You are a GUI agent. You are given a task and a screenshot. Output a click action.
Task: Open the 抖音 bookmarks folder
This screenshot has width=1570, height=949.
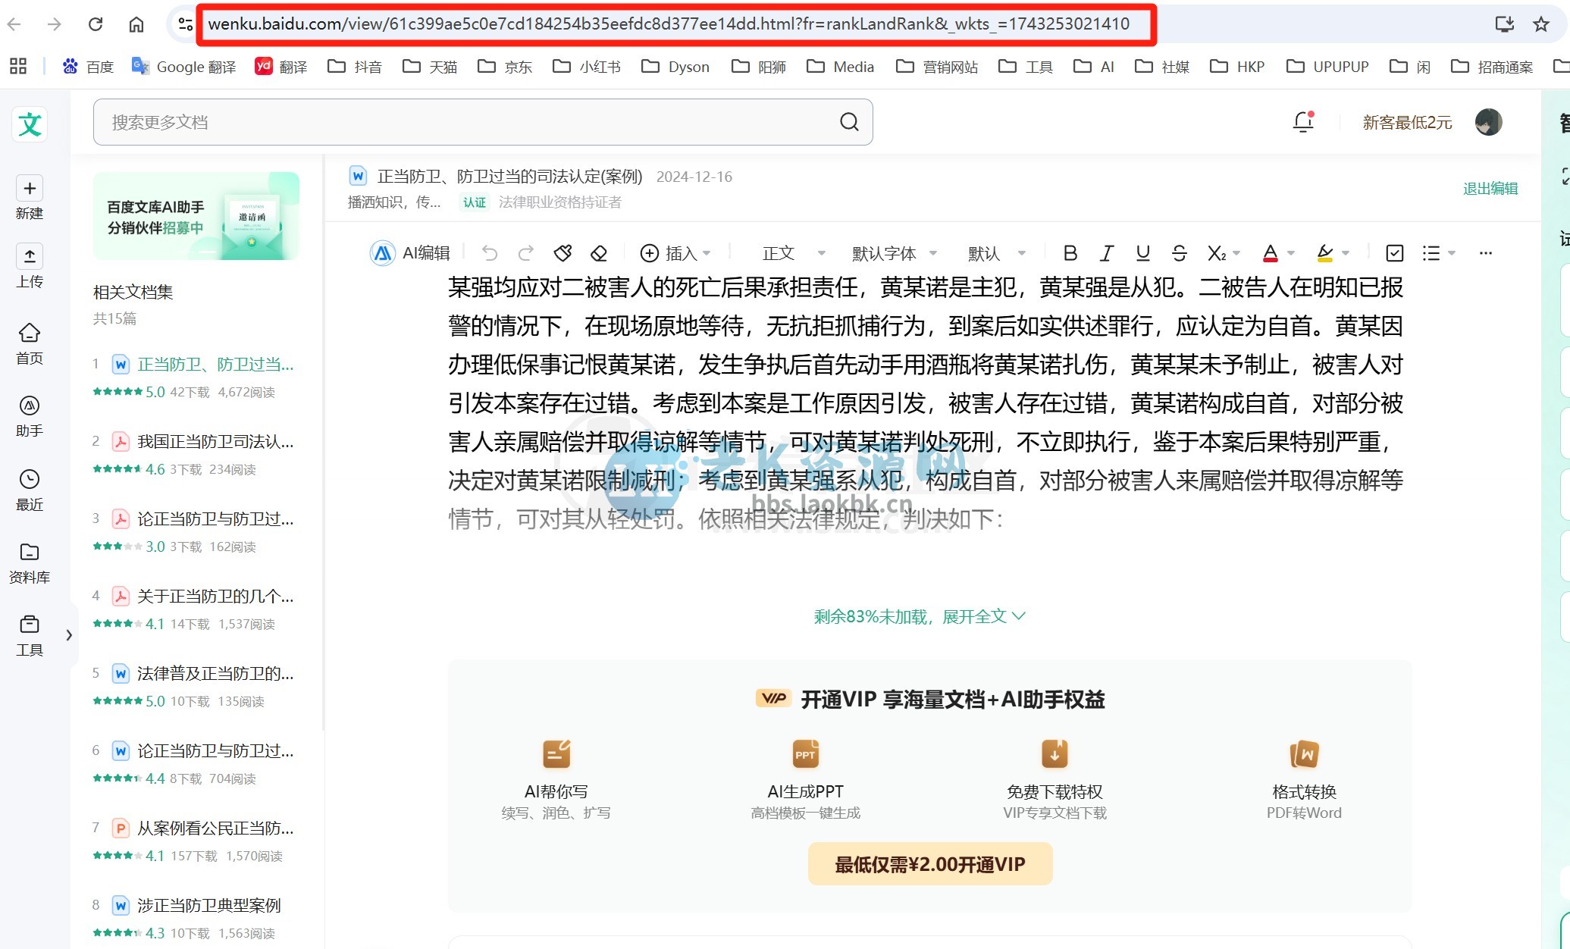pos(355,67)
